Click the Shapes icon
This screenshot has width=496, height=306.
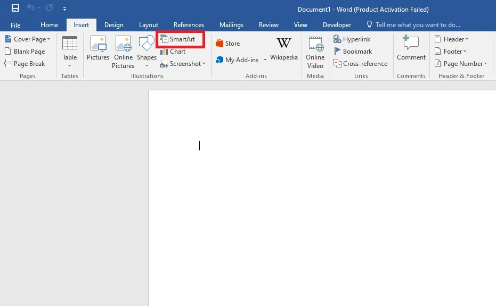pyautogui.click(x=147, y=43)
